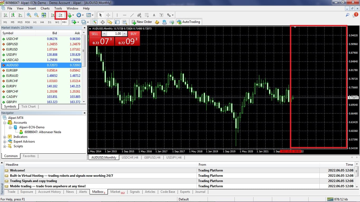Switch timeframe to W1

click(57, 22)
